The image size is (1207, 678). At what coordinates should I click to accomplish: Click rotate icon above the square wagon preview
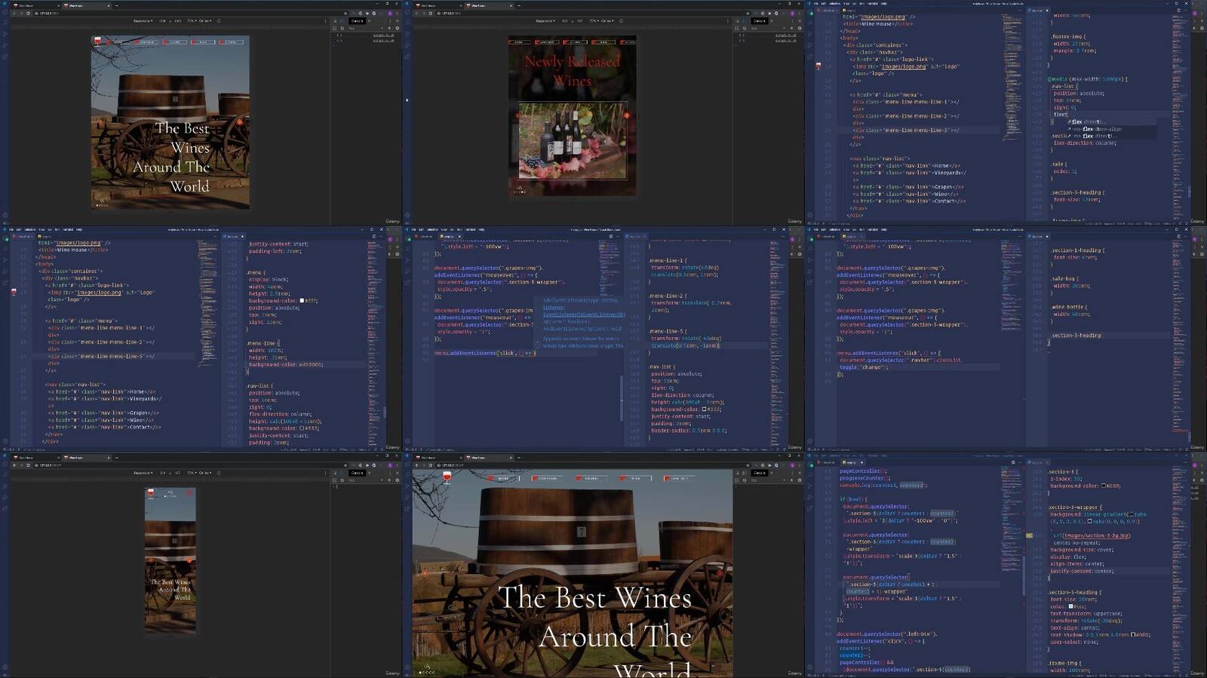pos(219,21)
